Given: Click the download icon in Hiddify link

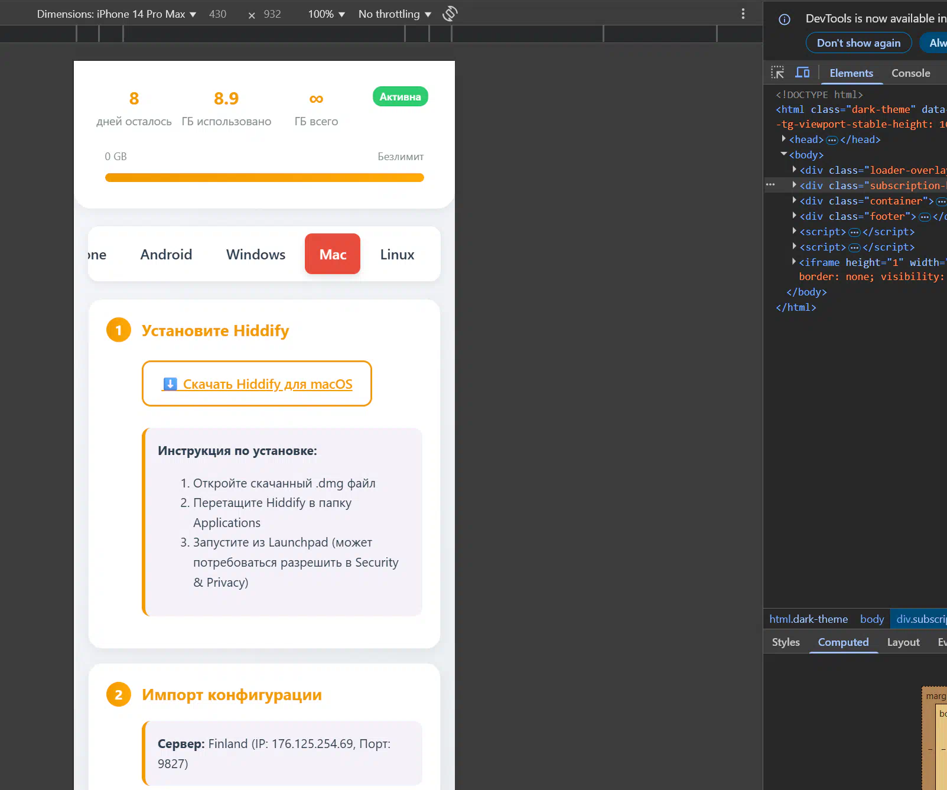Looking at the screenshot, I should click(170, 384).
